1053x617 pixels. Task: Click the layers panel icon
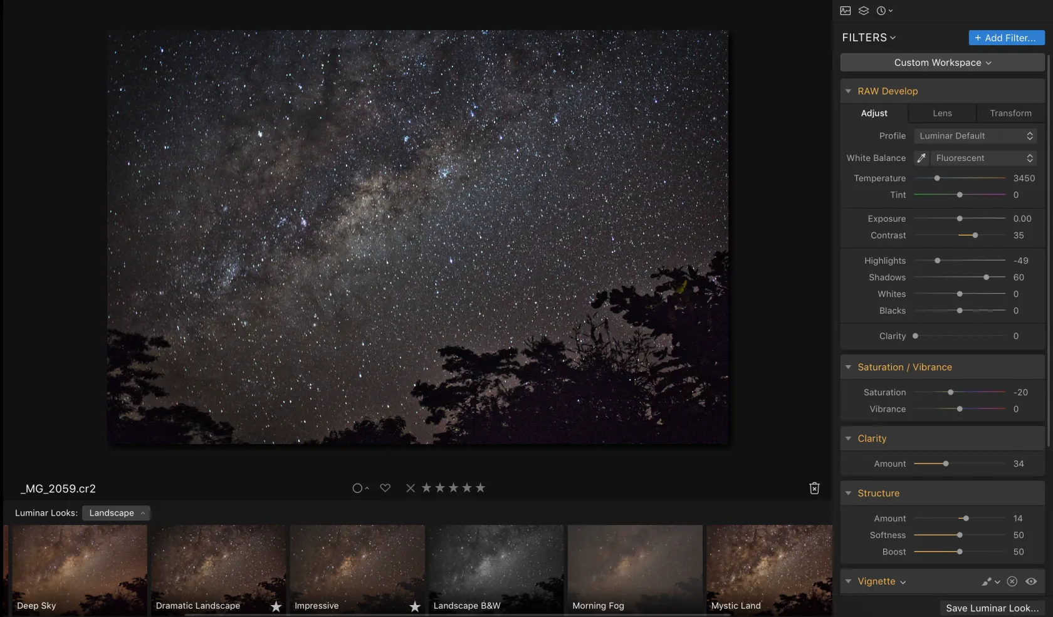[x=864, y=11]
